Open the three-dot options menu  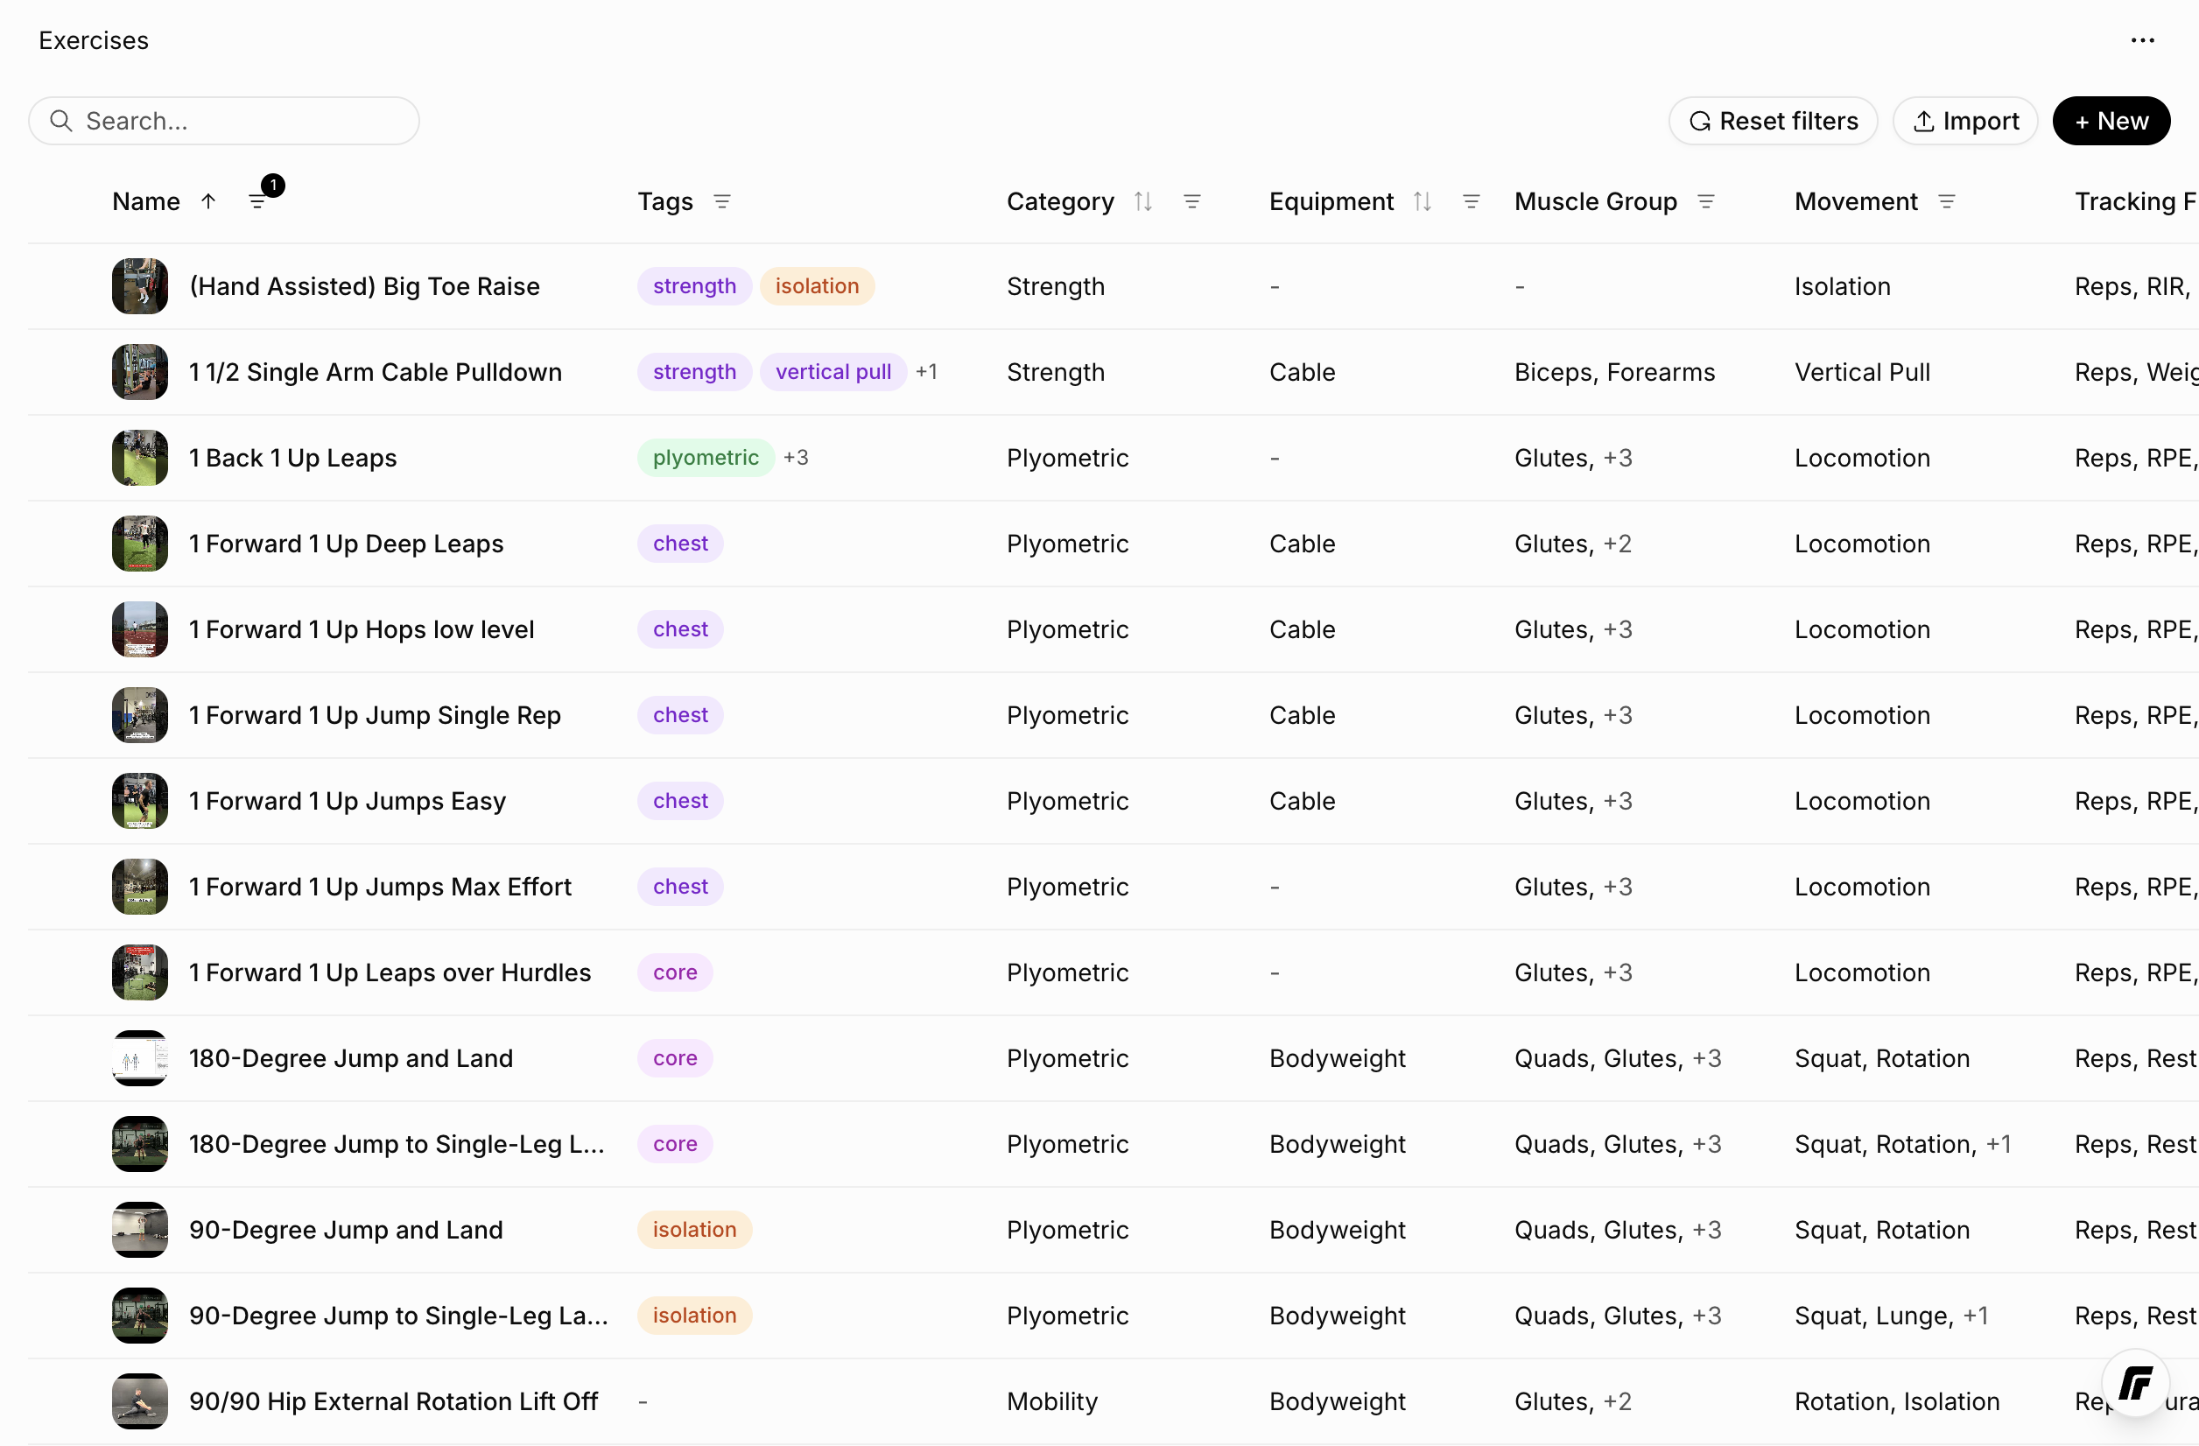[2142, 40]
